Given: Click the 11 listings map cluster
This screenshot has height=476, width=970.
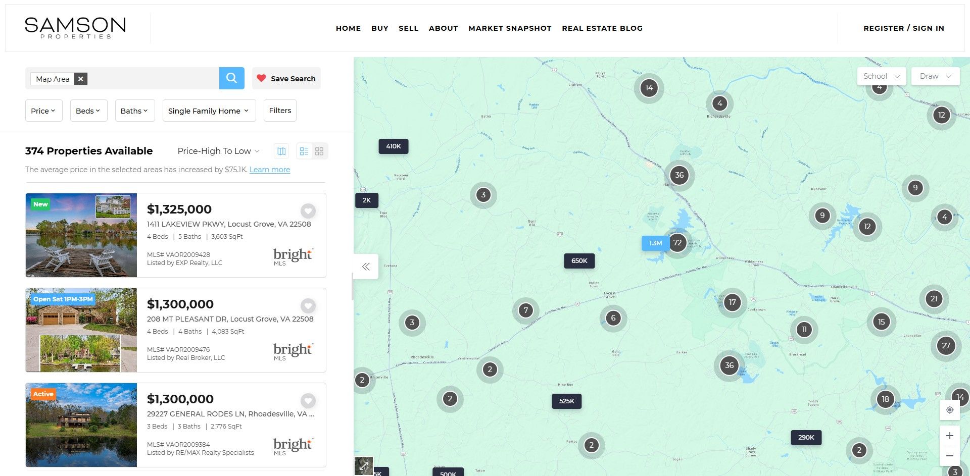Looking at the screenshot, I should tap(804, 330).
